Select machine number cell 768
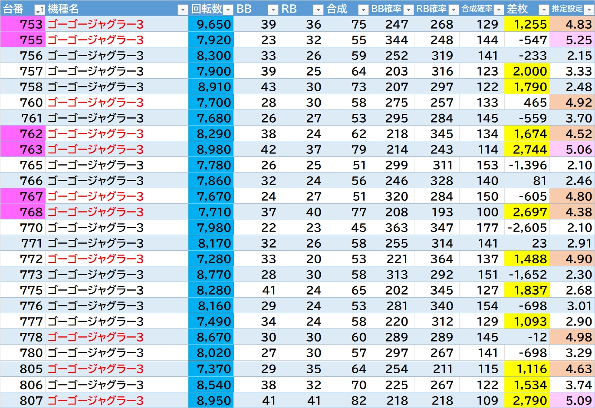The height and width of the screenshot is (408, 595). pyautogui.click(x=23, y=212)
